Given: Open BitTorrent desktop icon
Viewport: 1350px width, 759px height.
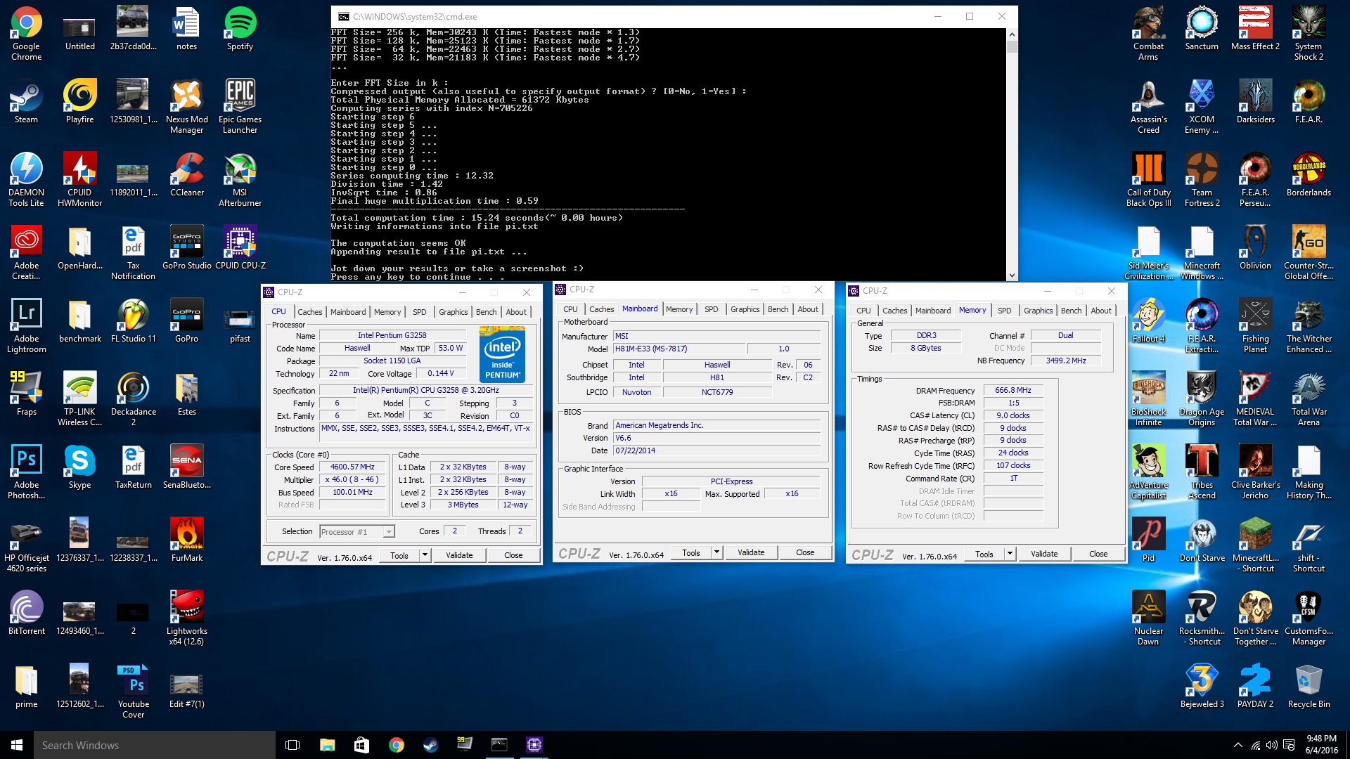Looking at the screenshot, I should click(x=26, y=614).
